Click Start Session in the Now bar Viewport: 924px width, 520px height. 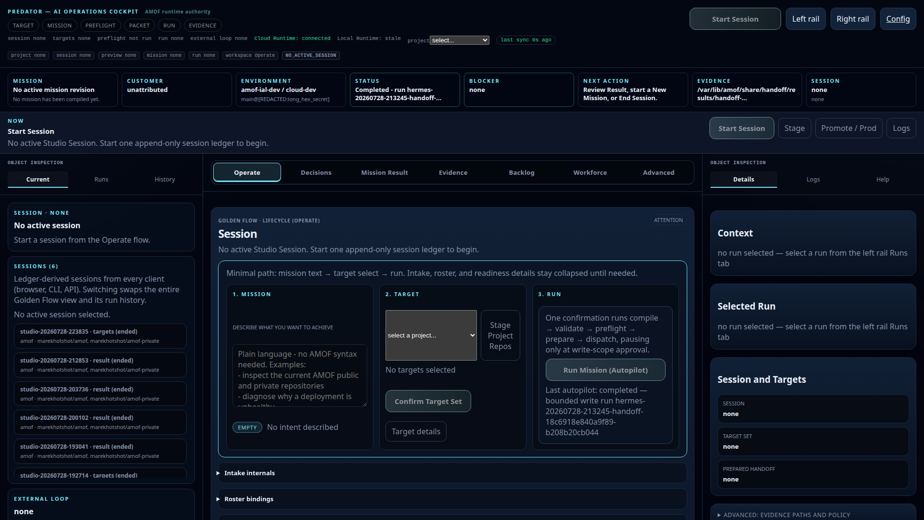pos(741,128)
